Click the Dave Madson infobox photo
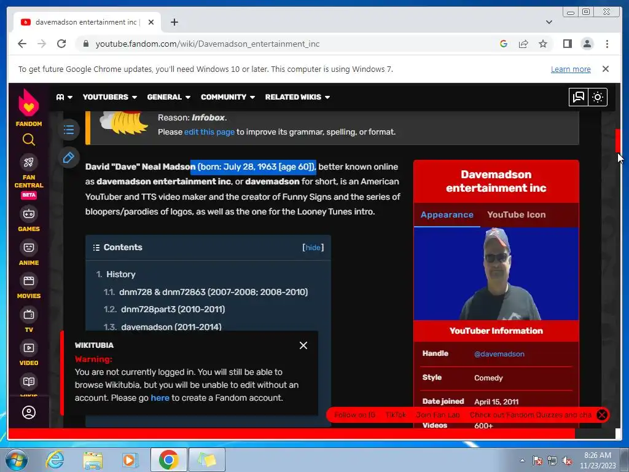Viewport: 629px width, 472px height. click(496, 273)
